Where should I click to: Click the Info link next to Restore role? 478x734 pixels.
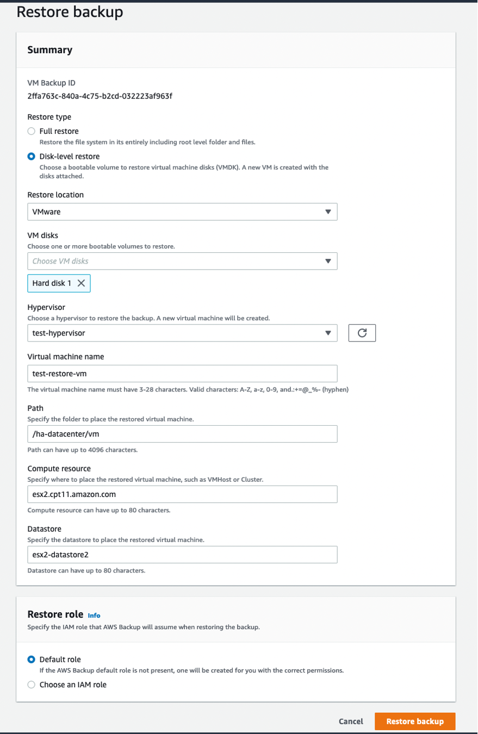click(x=94, y=615)
